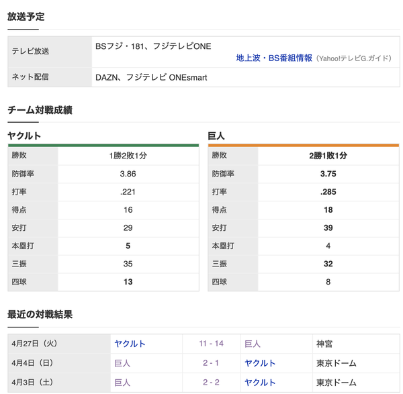Click 東京ドーム venue in 4月4日 row

click(337, 363)
